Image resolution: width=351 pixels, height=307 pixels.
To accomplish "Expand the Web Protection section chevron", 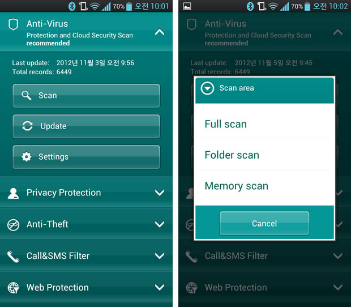I will pyautogui.click(x=160, y=287).
